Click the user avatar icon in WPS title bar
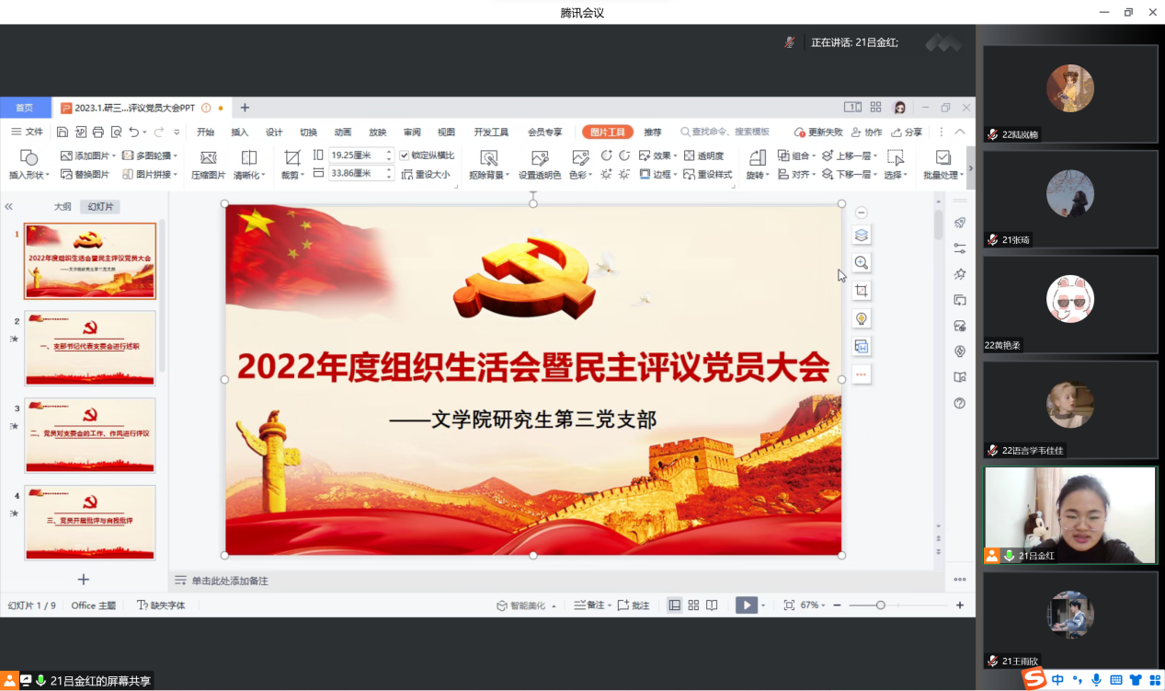The image size is (1165, 691). tap(899, 108)
